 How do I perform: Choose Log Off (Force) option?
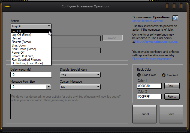click(x=31, y=35)
